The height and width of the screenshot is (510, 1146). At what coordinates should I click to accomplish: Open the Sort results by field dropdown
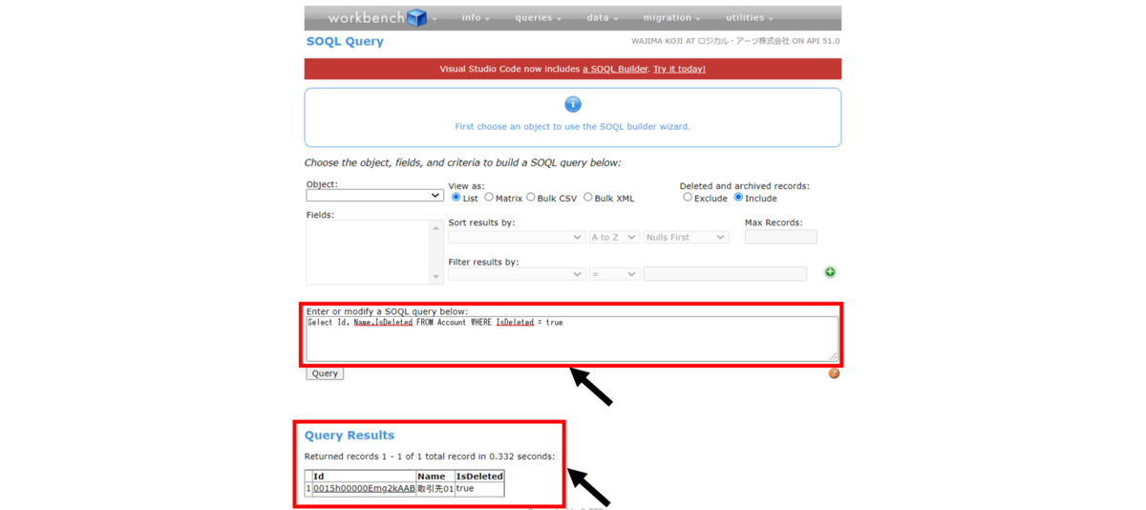(517, 237)
